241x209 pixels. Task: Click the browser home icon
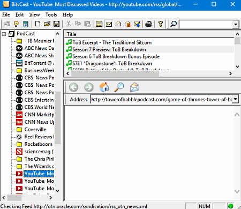[104, 87]
